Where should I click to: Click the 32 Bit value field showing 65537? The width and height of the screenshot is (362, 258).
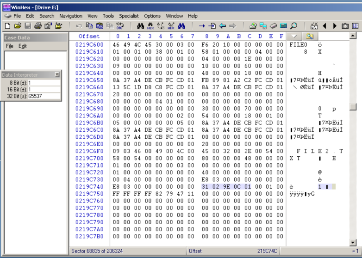[x=44, y=96]
